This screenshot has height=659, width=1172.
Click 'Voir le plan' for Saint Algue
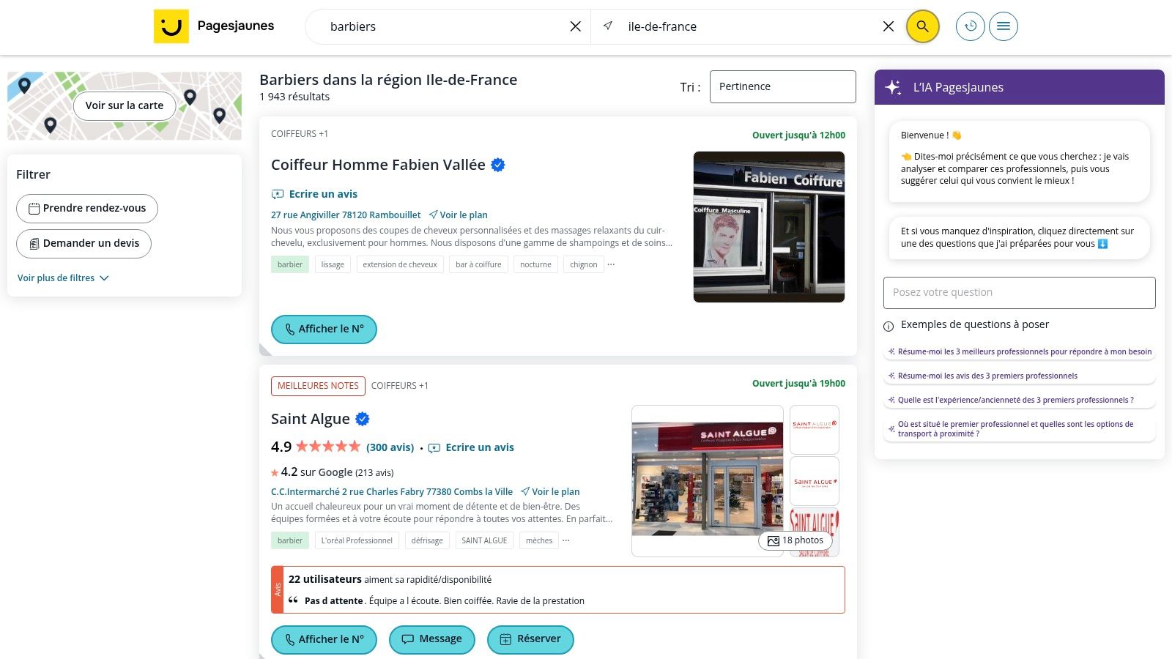[550, 492]
